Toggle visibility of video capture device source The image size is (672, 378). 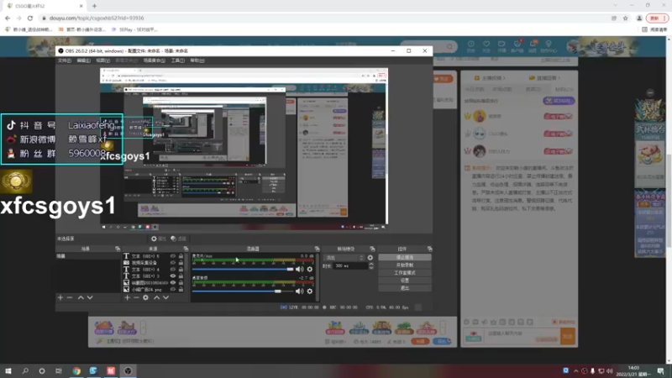click(x=173, y=262)
